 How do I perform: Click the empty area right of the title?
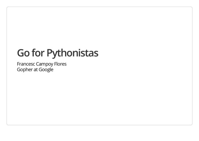(x=145, y=53)
